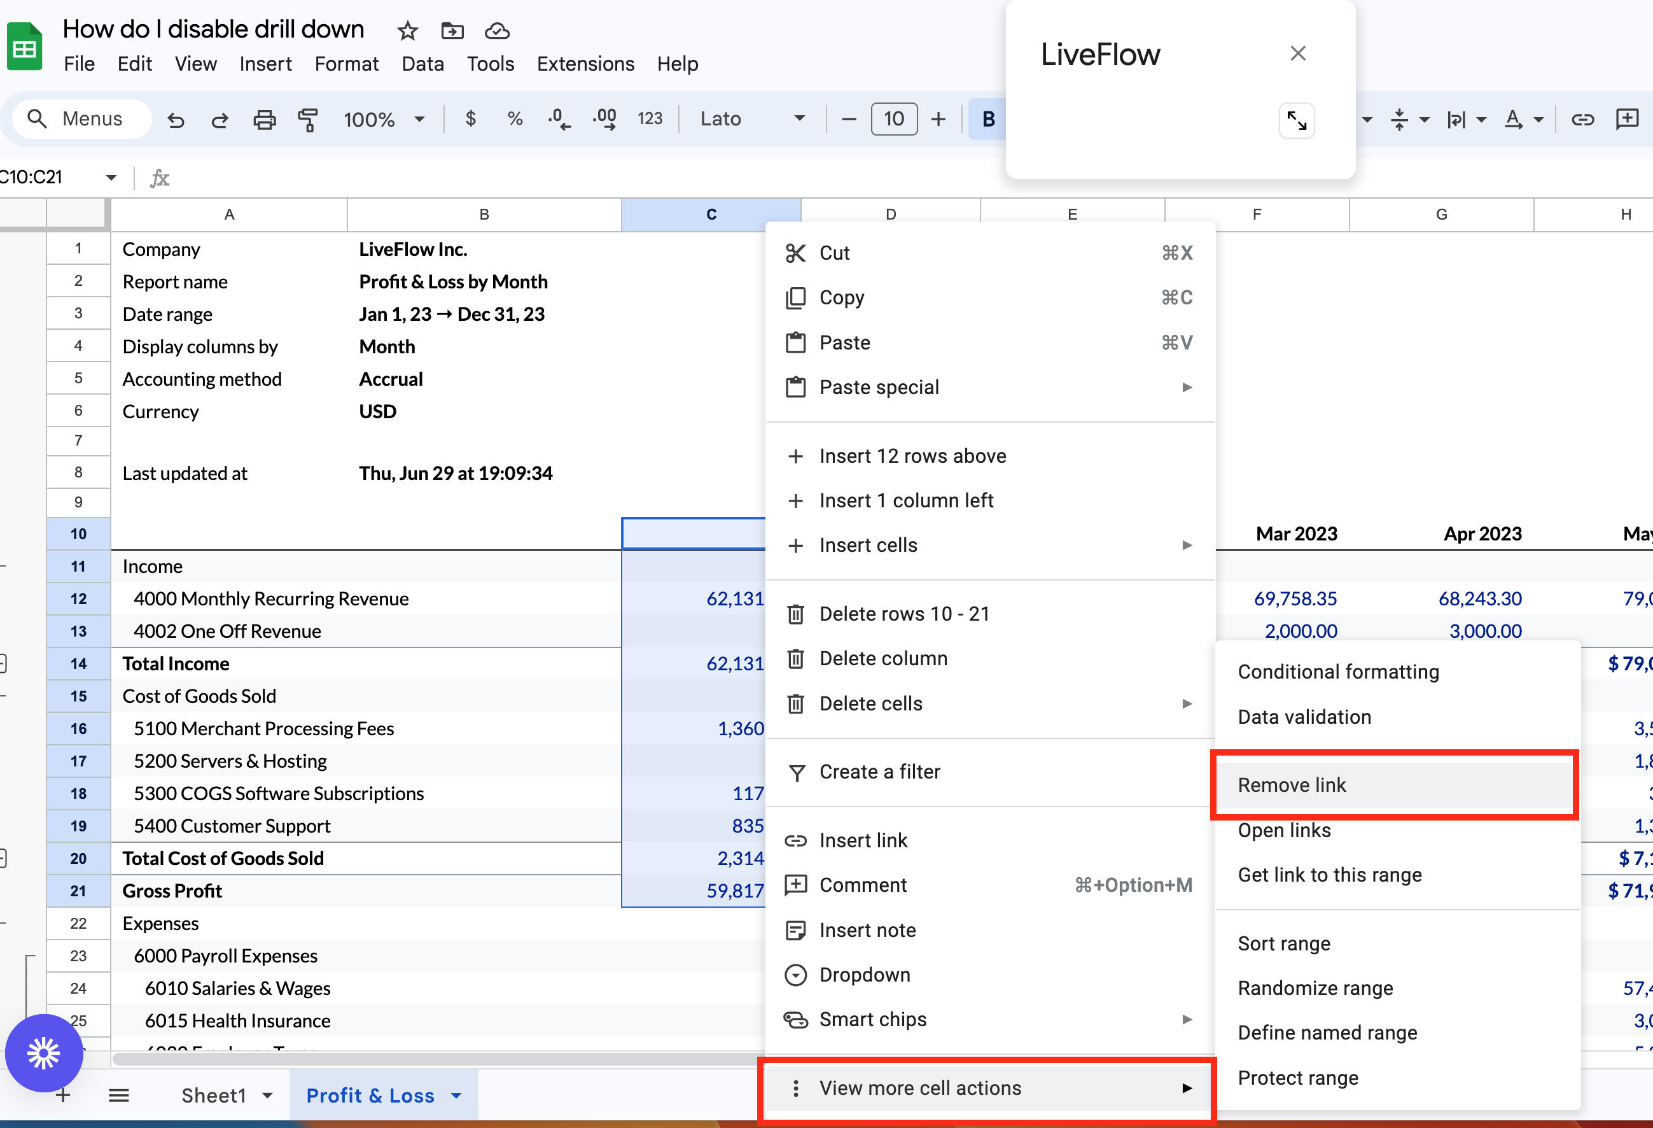Viewport: 1653px width, 1128px height.
Task: Format as percent
Action: (x=515, y=119)
